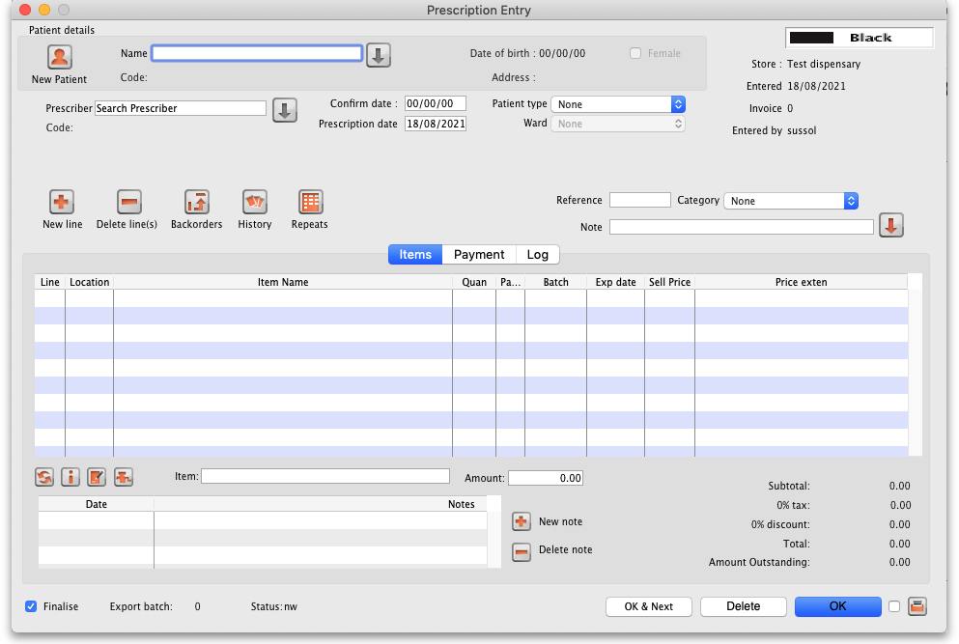Screen dimensions: 959x644
Task: Click the Search Prescriber input field
Action: point(180,108)
